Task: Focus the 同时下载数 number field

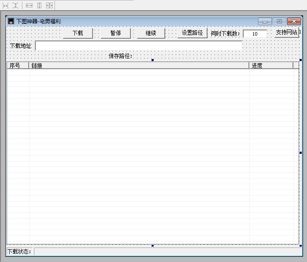Action: tap(255, 34)
